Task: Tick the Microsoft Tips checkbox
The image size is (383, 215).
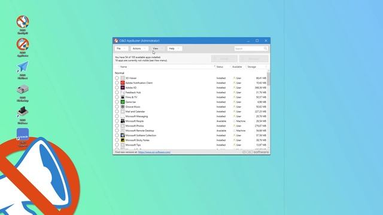Action: pyautogui.click(x=117, y=145)
